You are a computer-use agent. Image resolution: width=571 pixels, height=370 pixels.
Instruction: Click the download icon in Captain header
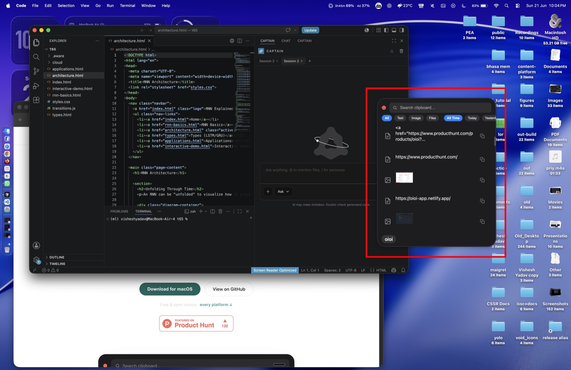click(x=392, y=51)
